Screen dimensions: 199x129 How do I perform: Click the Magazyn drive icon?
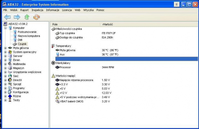point(10,68)
